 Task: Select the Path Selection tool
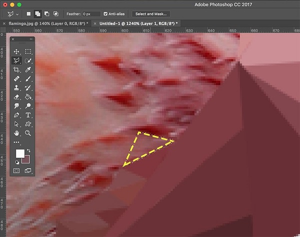coord(16,124)
